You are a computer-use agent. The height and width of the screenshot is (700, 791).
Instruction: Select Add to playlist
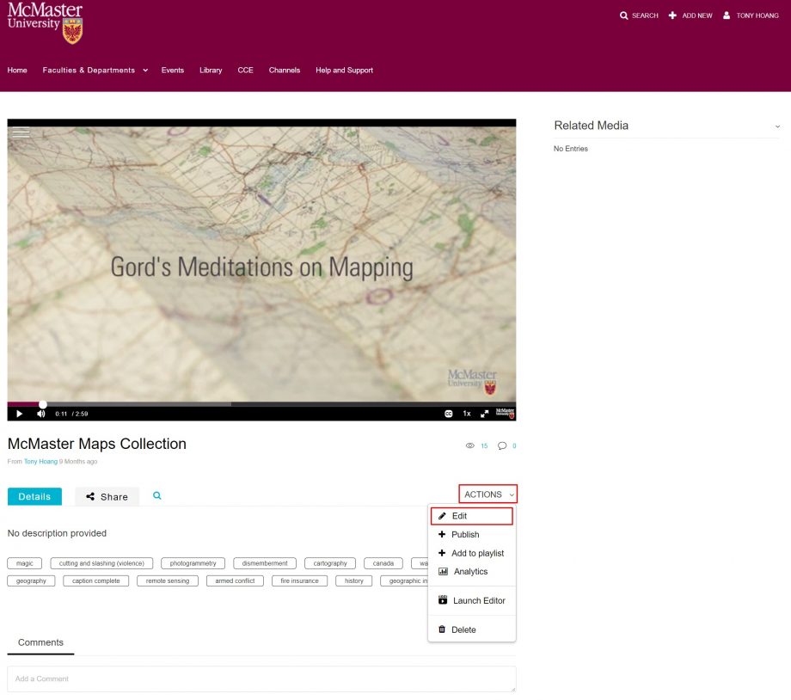coord(472,553)
